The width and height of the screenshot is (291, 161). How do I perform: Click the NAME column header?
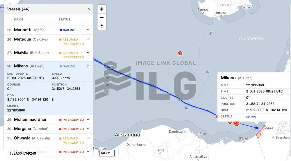click(x=19, y=19)
